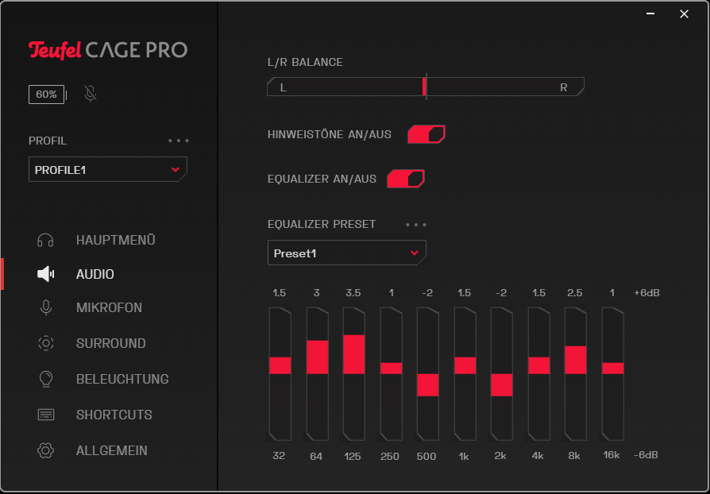
Task: Adjust the 250 Hz equalizer band slider
Action: point(391,374)
